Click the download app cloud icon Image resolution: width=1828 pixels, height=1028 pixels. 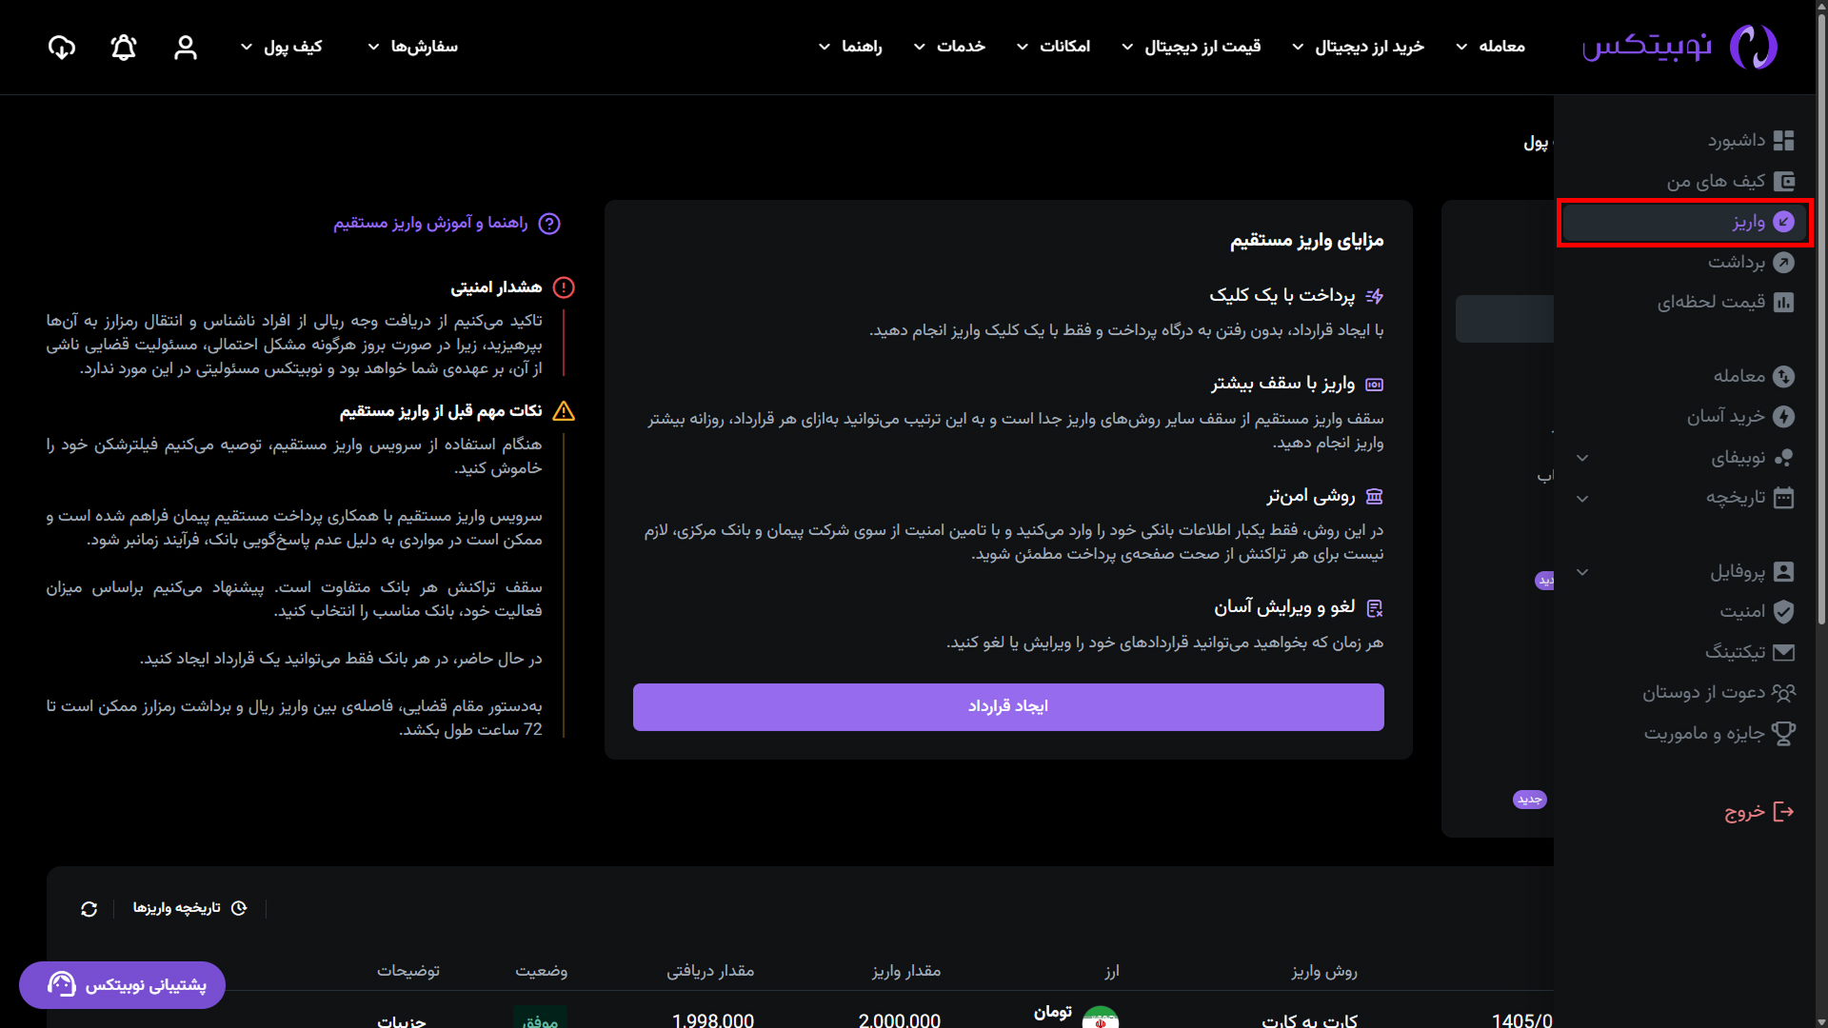coord(62,48)
